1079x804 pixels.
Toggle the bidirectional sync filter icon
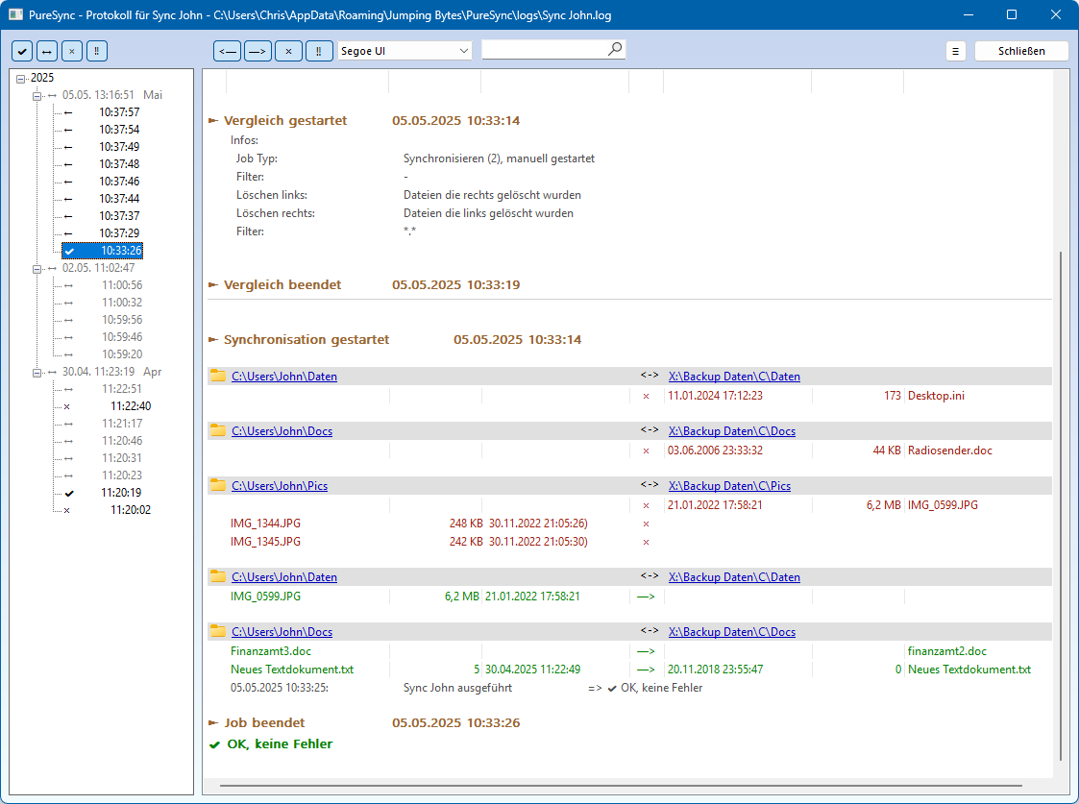point(46,50)
